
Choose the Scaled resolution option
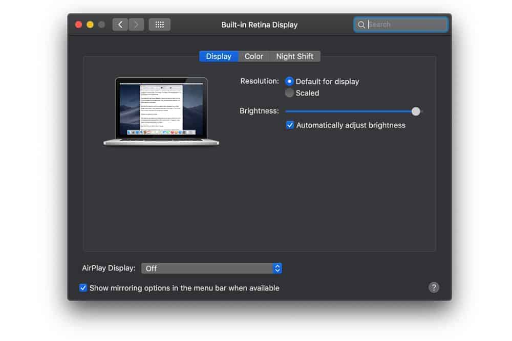(290, 93)
